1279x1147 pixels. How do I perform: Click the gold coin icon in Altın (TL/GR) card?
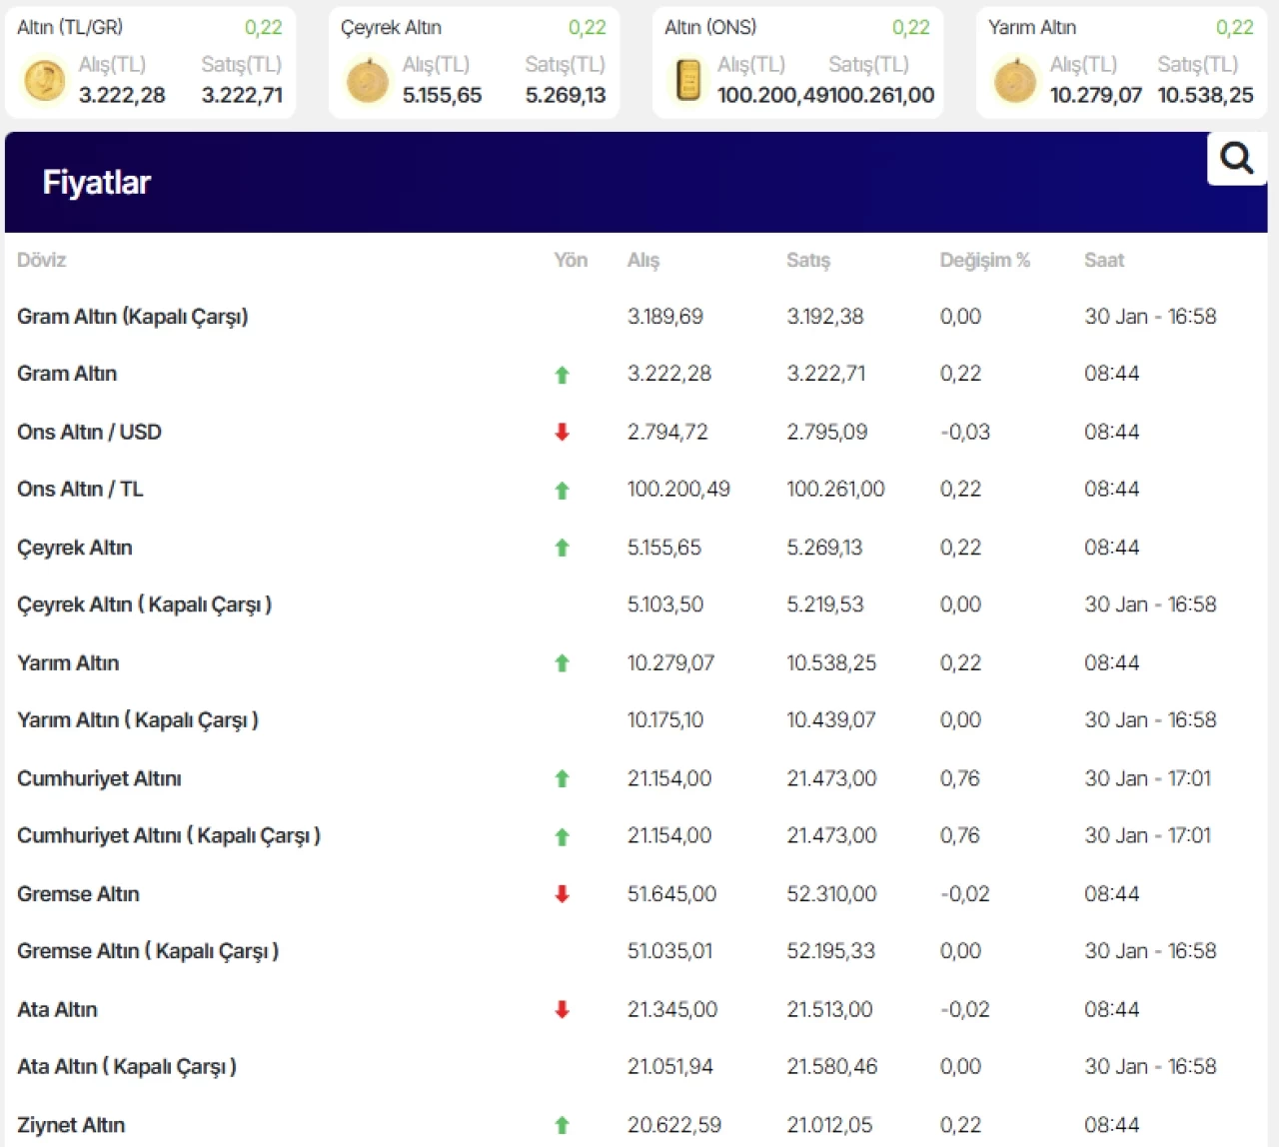click(x=44, y=80)
